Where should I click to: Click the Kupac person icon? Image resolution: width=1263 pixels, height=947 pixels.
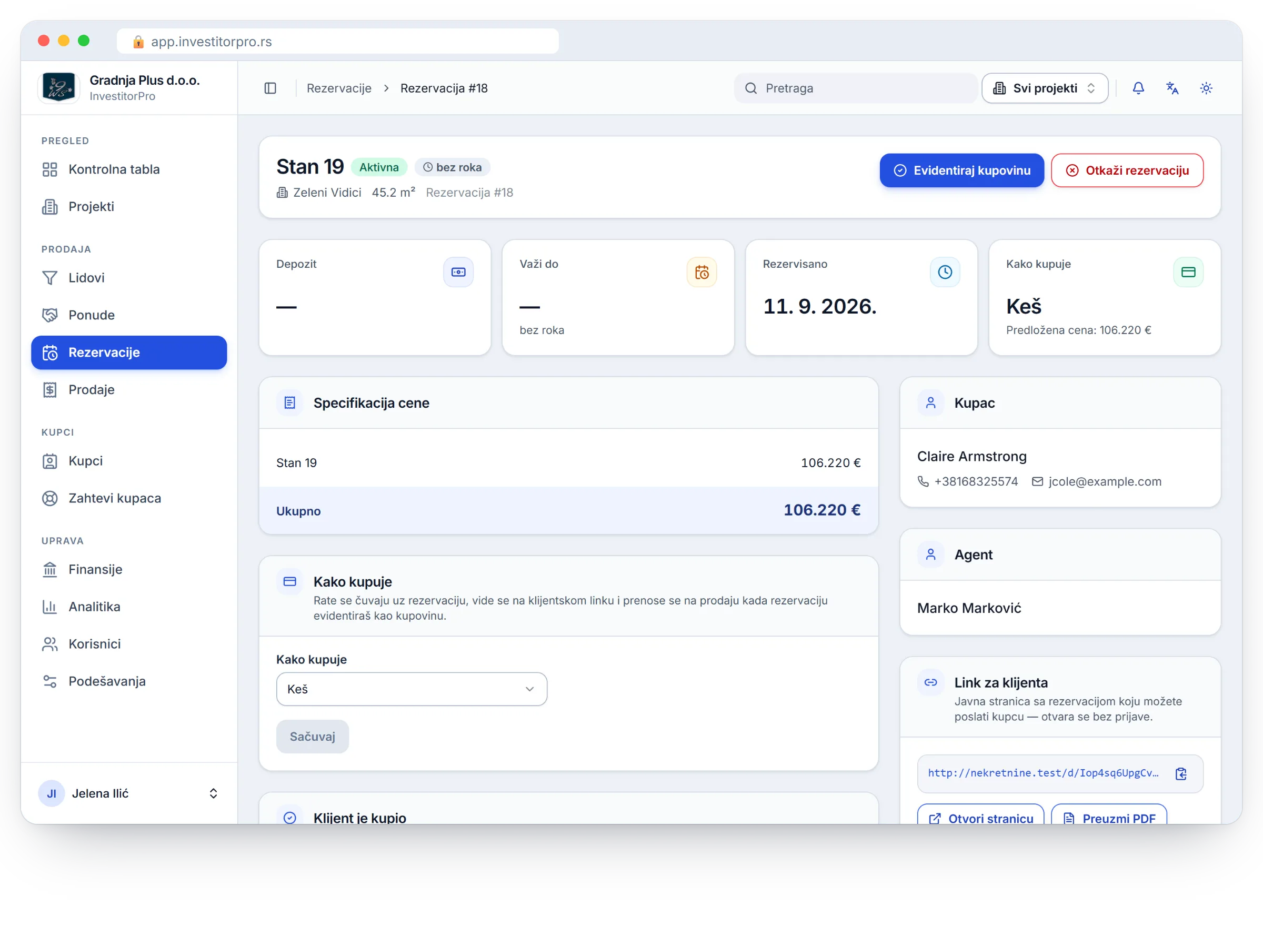(x=930, y=403)
